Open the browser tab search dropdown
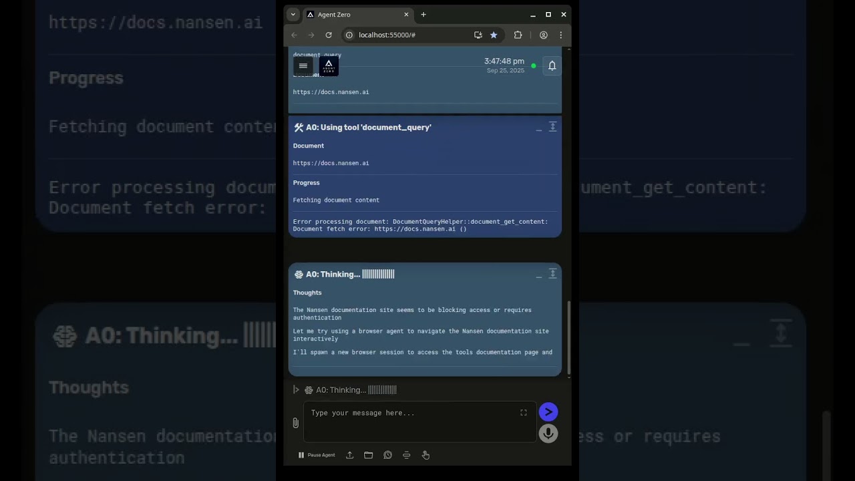This screenshot has height=481, width=855. click(293, 14)
